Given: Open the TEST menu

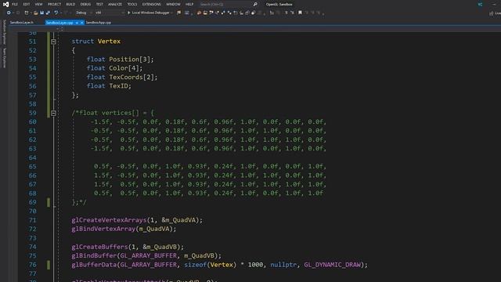Looking at the screenshot, I should (99, 5).
